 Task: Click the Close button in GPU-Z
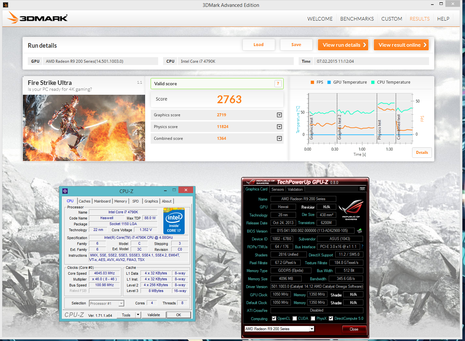pyautogui.click(x=354, y=329)
